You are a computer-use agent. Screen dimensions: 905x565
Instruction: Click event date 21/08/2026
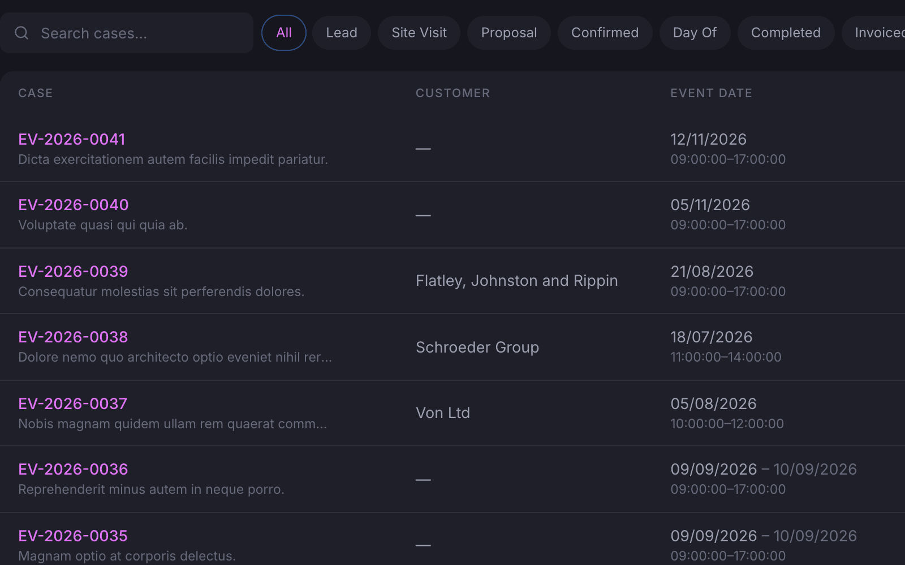point(712,271)
